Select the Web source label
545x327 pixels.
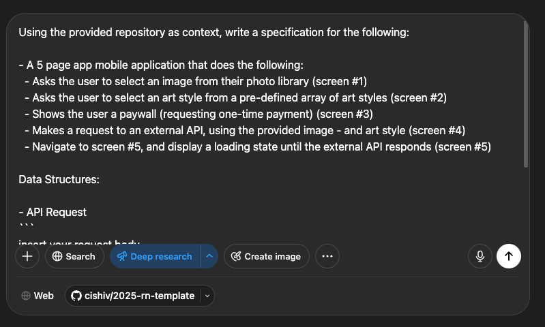point(44,296)
